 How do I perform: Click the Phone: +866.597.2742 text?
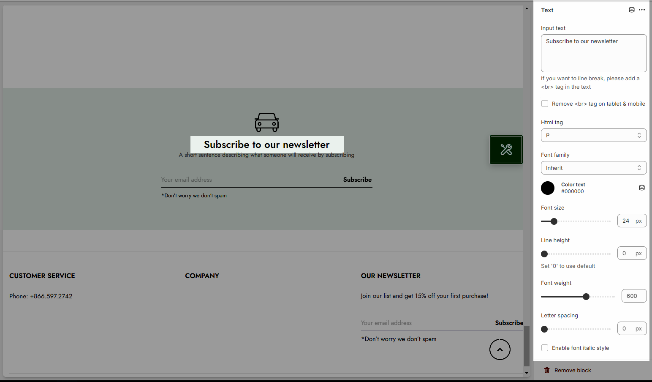pos(41,296)
